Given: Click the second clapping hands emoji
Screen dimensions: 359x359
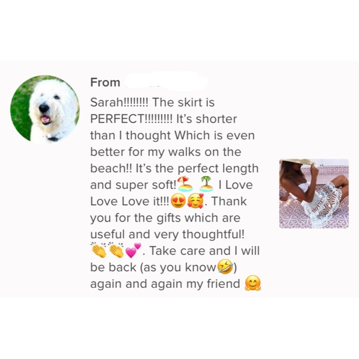Looking at the screenshot, I should point(116,250).
